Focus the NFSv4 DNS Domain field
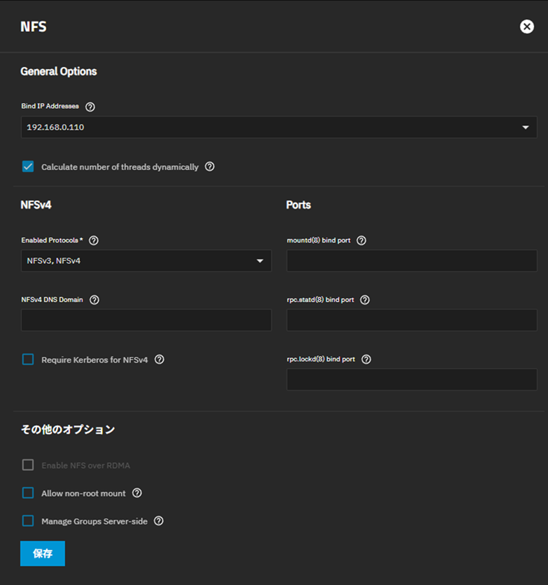 pyautogui.click(x=146, y=320)
